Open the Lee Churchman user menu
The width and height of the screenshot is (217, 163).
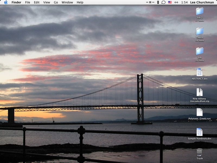click(202, 2)
